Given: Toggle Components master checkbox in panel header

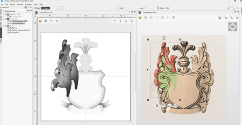Looking at the screenshot, I should pos(4,11).
